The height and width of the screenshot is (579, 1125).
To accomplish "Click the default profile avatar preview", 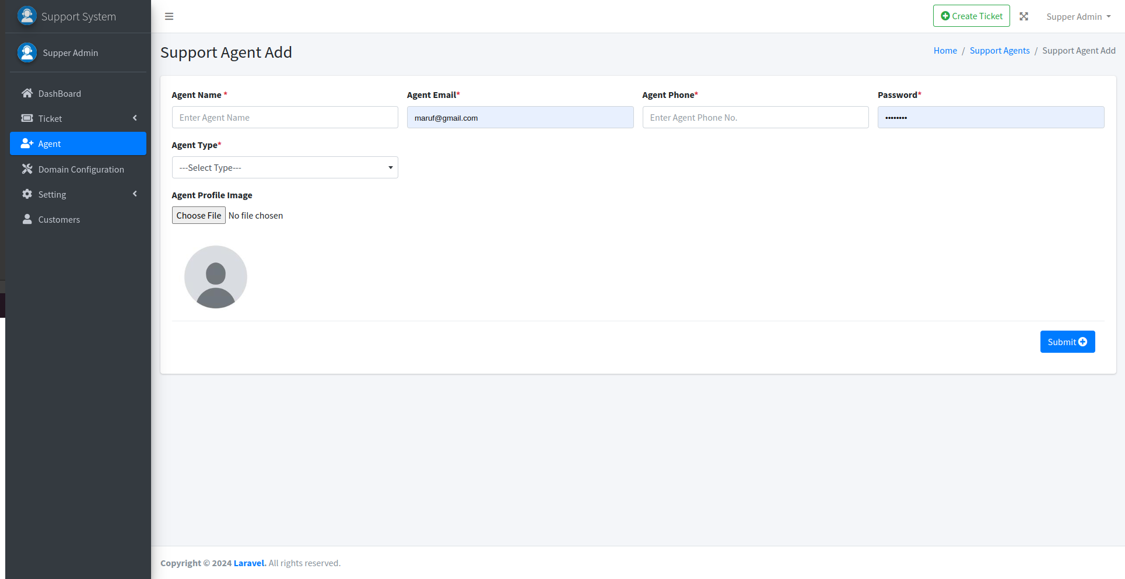I will [x=216, y=277].
